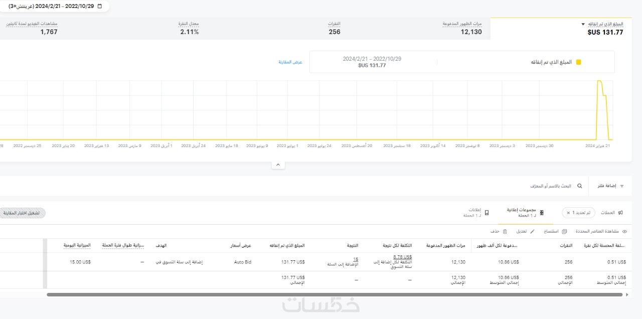
Task: Click مشاهدة العناصر المحددة view selected items
Action: (597, 232)
